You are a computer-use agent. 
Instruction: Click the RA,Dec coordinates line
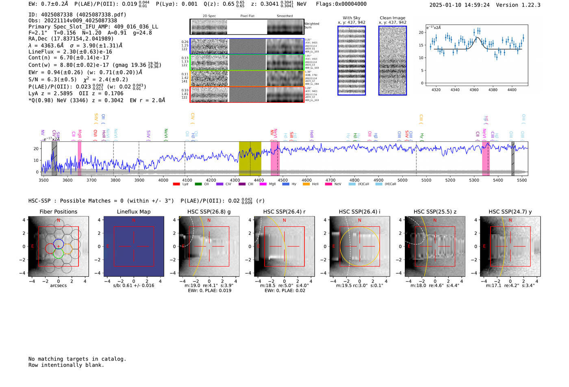click(71, 39)
